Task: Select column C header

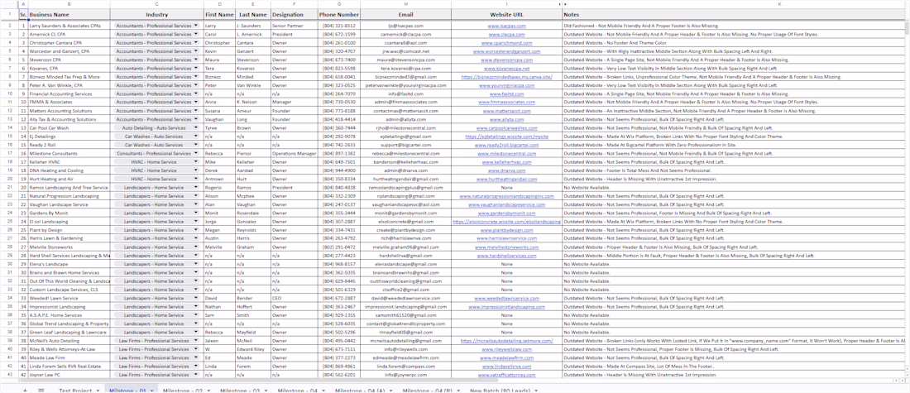Action: point(156,4)
